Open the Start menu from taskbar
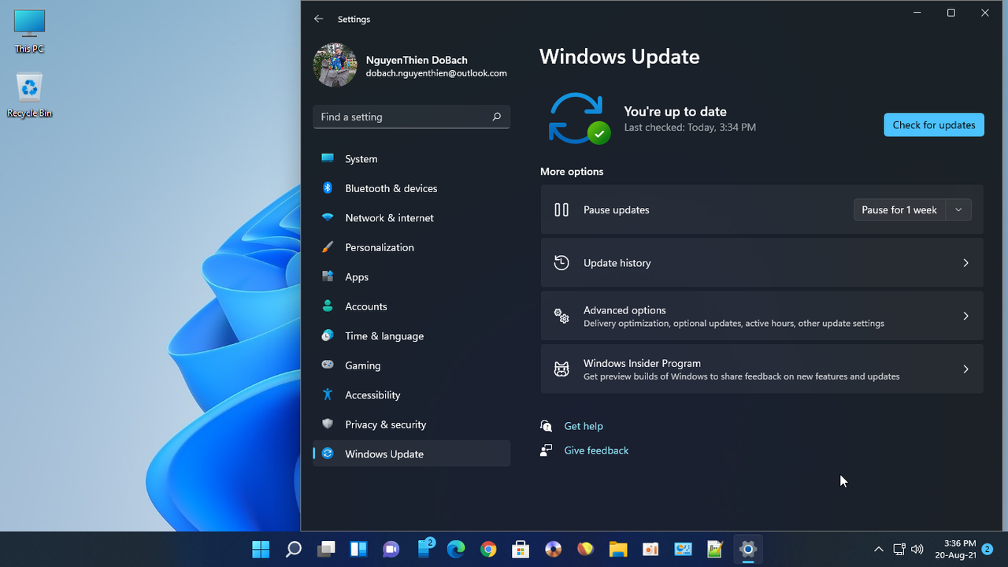Image resolution: width=1008 pixels, height=567 pixels. [x=261, y=549]
